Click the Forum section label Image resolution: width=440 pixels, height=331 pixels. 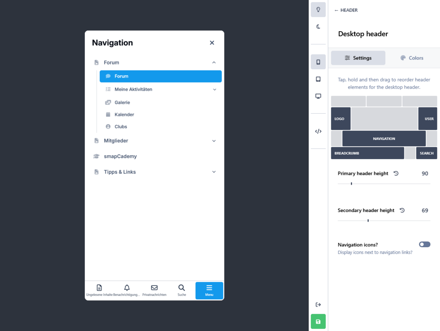[111, 63]
